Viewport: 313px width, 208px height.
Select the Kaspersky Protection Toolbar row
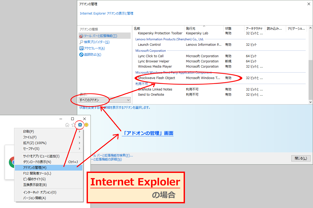[x=220, y=33]
